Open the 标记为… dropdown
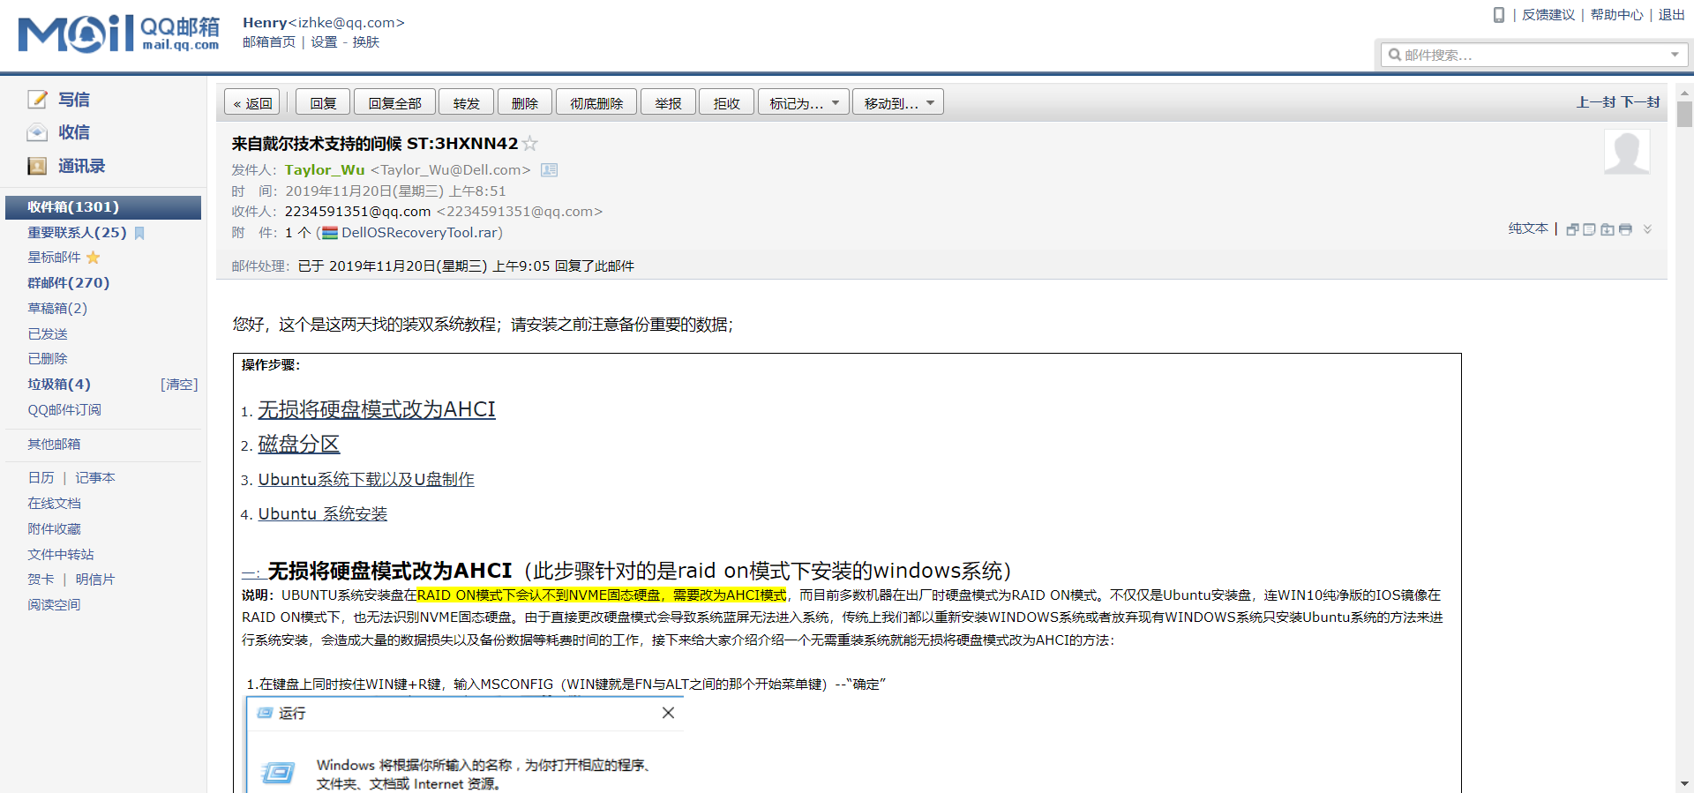The height and width of the screenshot is (793, 1694). (x=803, y=102)
